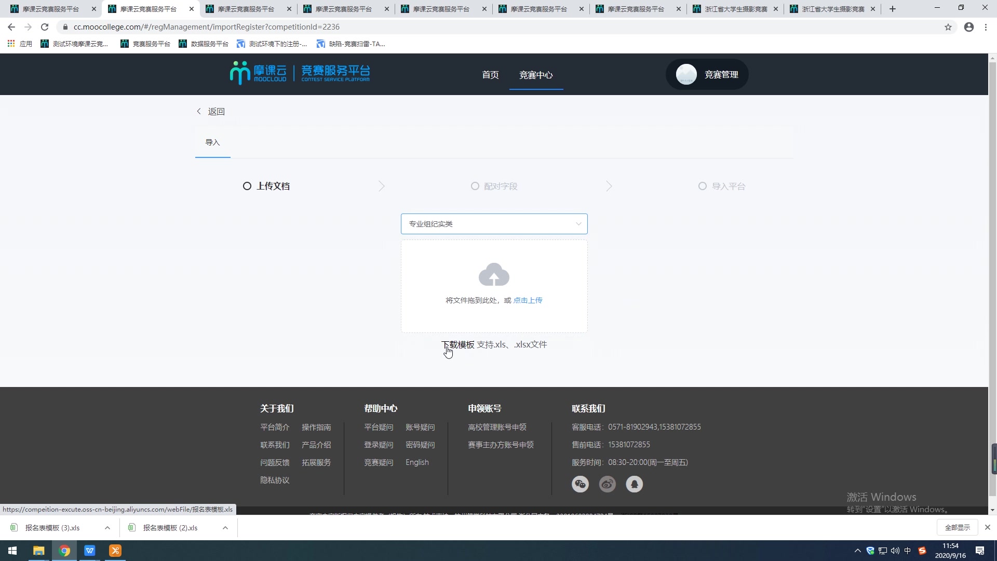Open File Explorer from the taskbar

pyautogui.click(x=38, y=551)
